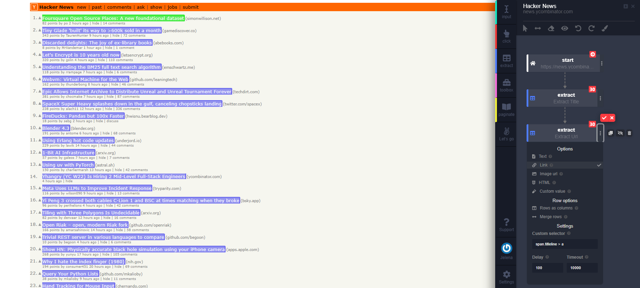Edit the Timeout value field
The height and width of the screenshot is (288, 640).
click(582, 268)
